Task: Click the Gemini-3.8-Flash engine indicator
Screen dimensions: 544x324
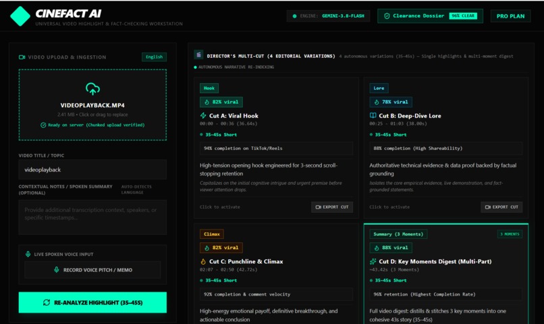Action: point(328,16)
